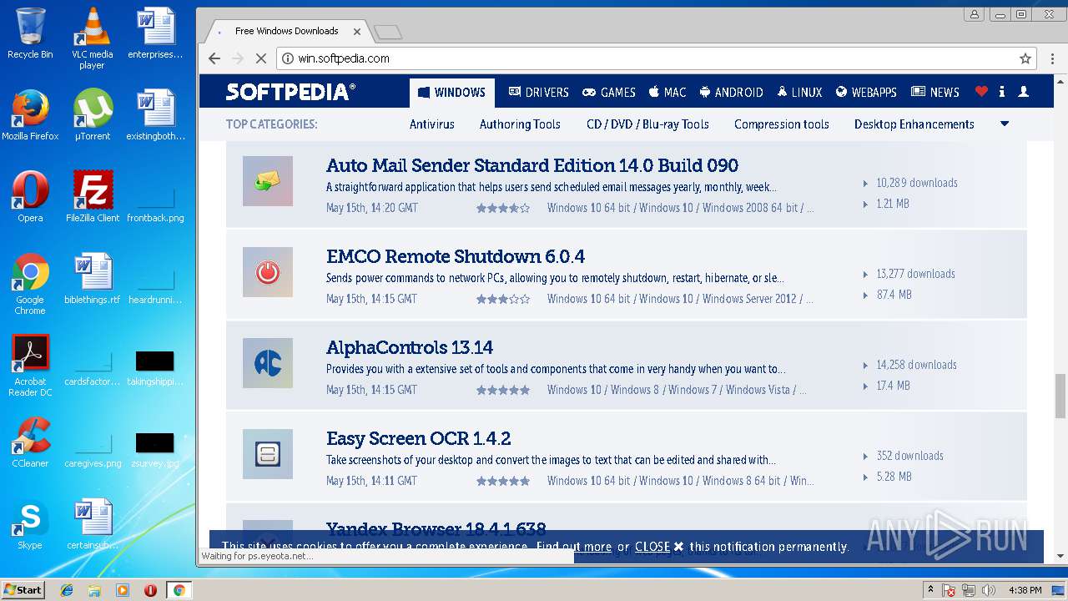
Task: Go to the DRIVERS section
Action: [x=538, y=93]
